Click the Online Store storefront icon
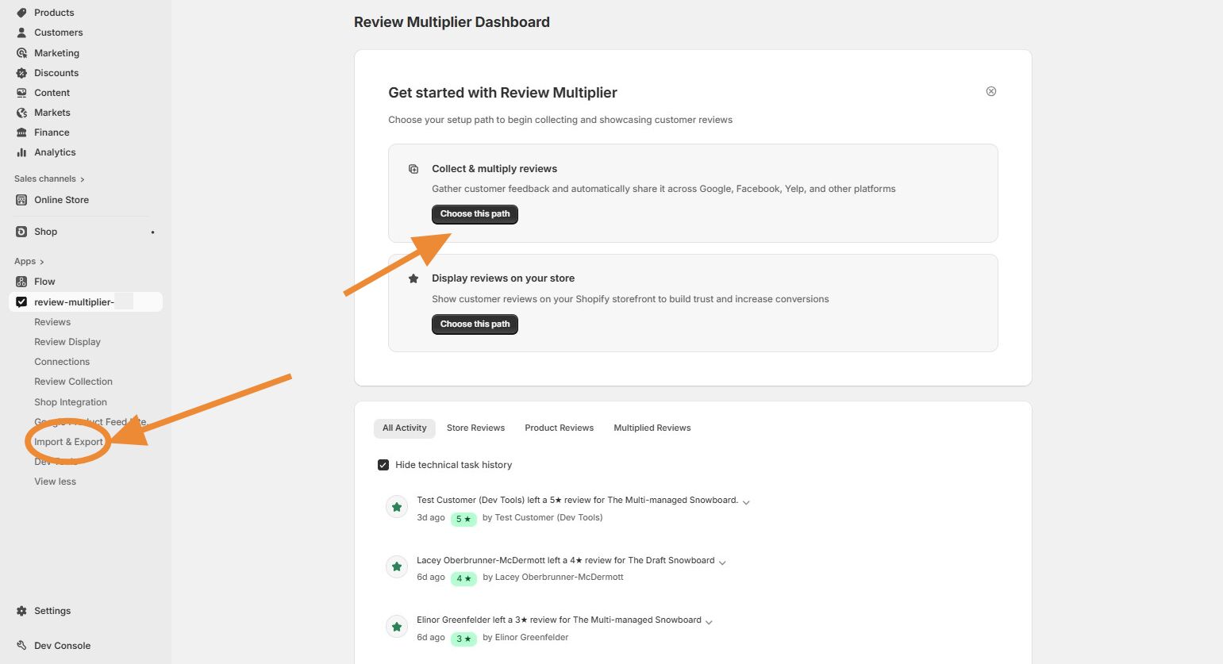1223x664 pixels. coord(21,200)
